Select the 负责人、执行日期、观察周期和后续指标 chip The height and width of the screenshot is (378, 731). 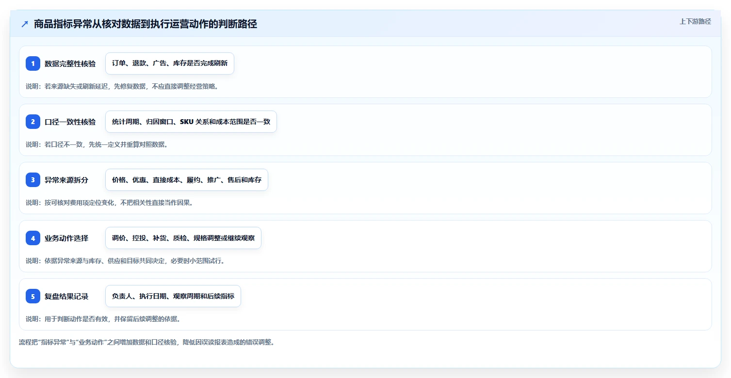coord(173,296)
